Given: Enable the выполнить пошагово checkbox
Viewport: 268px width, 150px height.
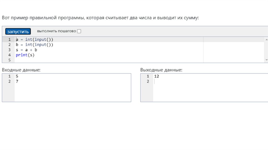Looking at the screenshot, I should pyautogui.click(x=79, y=31).
